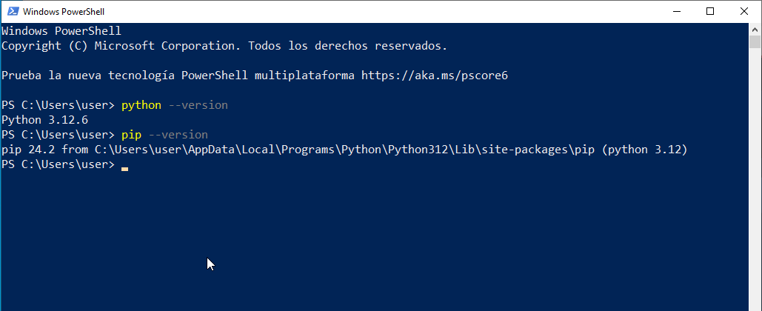Click the gray --version argument after python
Image resolution: width=762 pixels, height=311 pixels.
tap(198, 105)
